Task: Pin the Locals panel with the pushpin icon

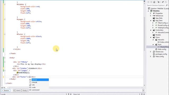Action: tap(68, 94)
